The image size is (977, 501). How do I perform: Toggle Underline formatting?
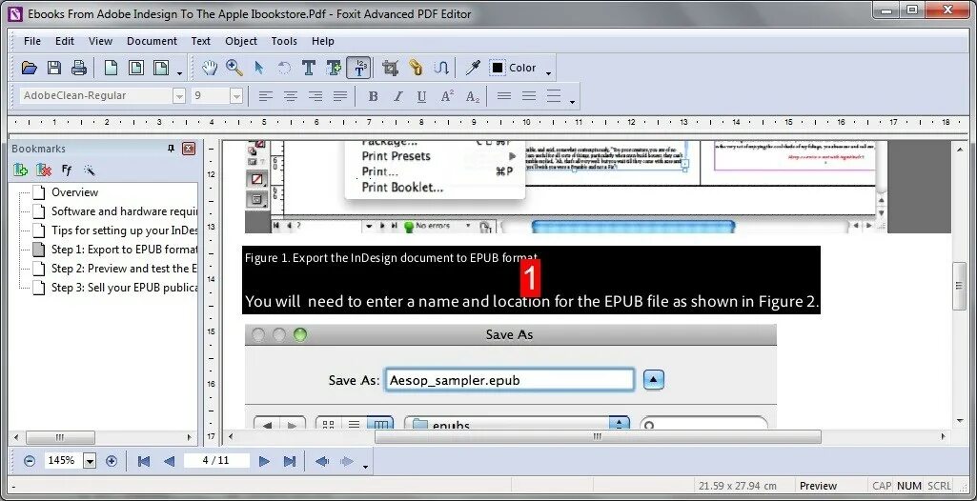[422, 96]
